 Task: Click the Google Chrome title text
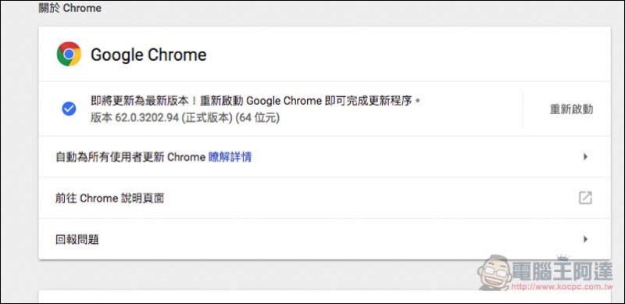[x=148, y=55]
